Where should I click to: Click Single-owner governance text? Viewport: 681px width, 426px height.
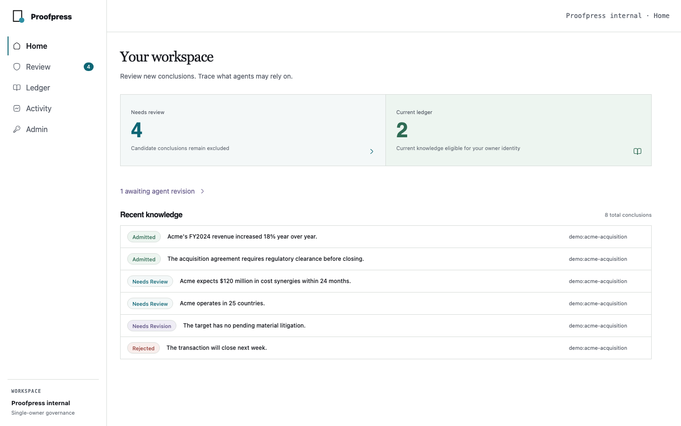point(43,413)
